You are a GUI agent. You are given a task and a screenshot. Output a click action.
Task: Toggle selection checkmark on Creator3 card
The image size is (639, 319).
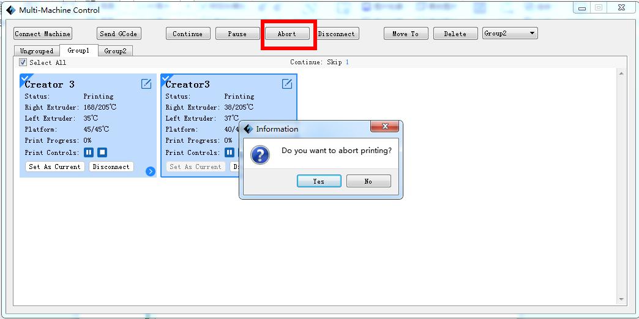165,78
